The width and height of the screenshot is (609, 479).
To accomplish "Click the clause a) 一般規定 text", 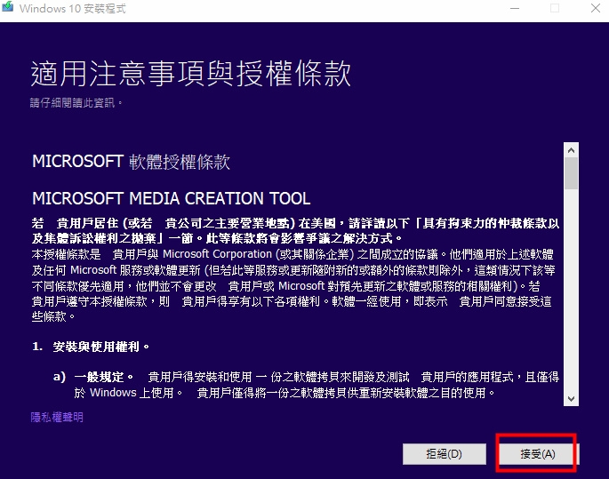I will pyautogui.click(x=92, y=377).
